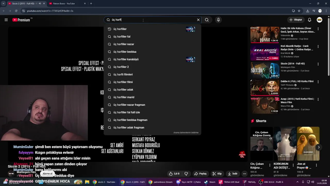Open File Explorer from the taskbar
The width and height of the screenshot is (330, 186).
87,182
